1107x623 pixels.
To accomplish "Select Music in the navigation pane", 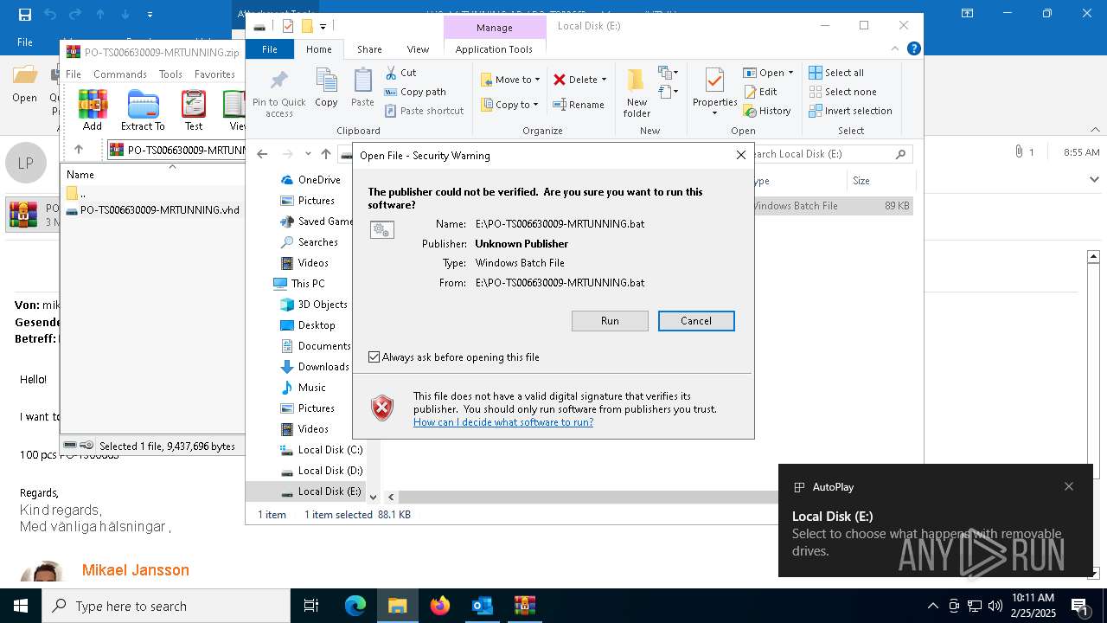I will (x=303, y=388).
